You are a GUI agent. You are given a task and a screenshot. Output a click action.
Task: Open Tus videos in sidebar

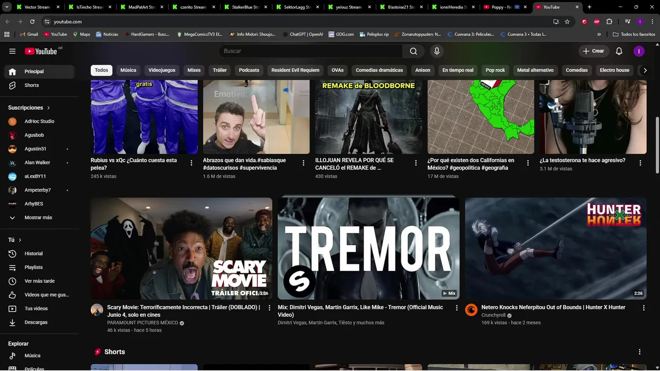point(40,309)
